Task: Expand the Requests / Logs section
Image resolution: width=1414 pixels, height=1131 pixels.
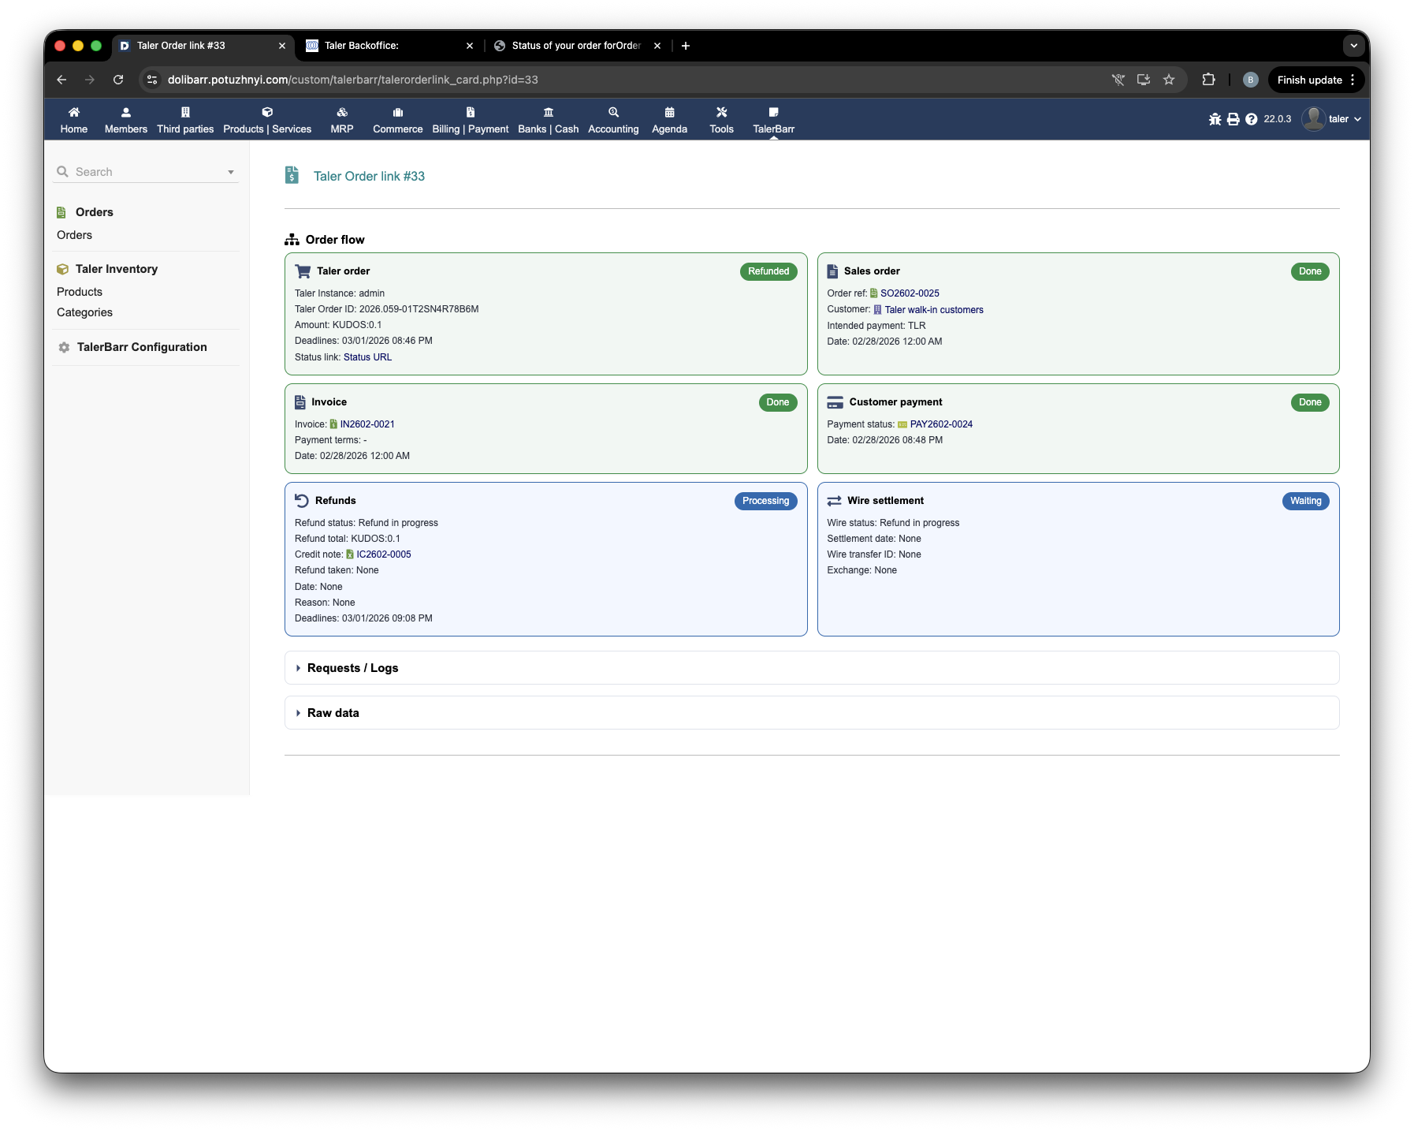Action: [x=352, y=668]
